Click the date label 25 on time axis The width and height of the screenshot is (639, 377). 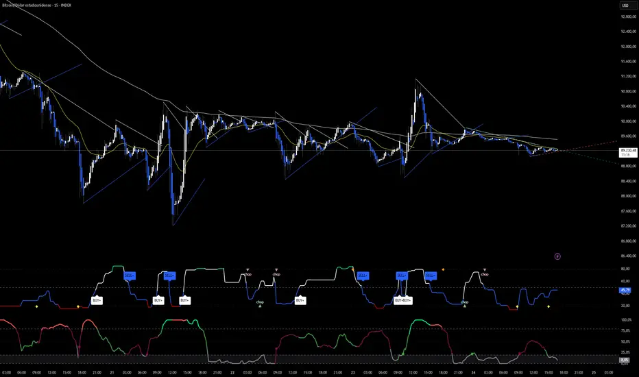594,372
